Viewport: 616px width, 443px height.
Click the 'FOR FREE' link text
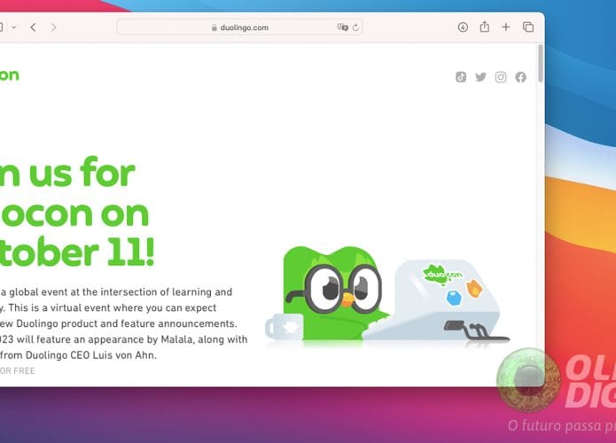[18, 370]
